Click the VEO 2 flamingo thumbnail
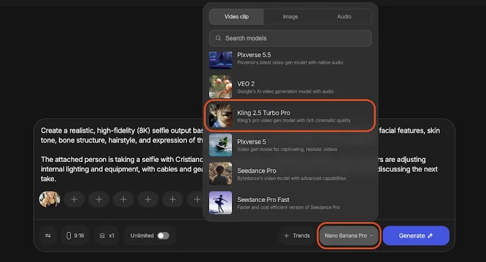 [221, 87]
